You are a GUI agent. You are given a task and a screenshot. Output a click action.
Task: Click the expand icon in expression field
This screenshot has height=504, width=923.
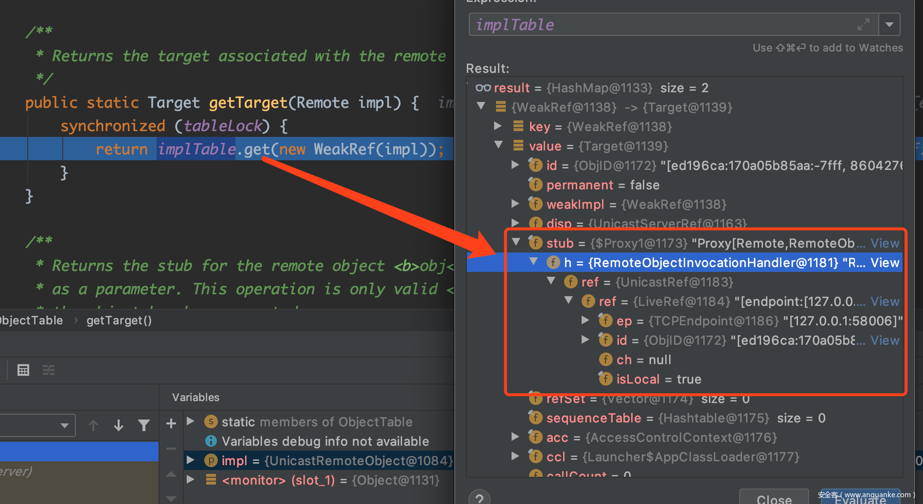pos(863,24)
